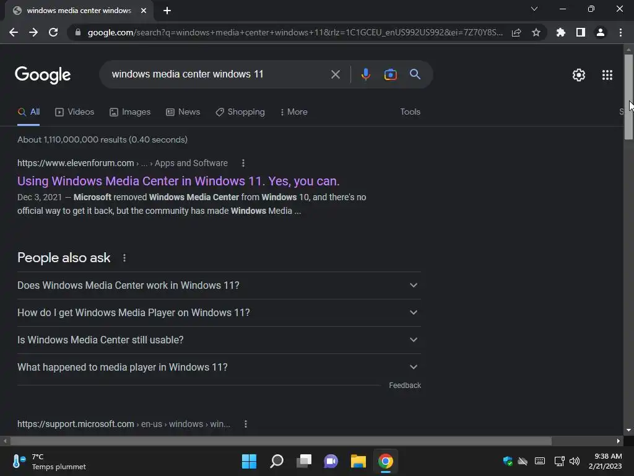Open the Chrome extensions menu
634x476 pixels.
coord(560,32)
